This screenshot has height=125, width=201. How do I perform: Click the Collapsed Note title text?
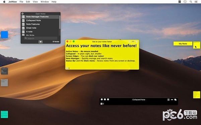point(139,100)
